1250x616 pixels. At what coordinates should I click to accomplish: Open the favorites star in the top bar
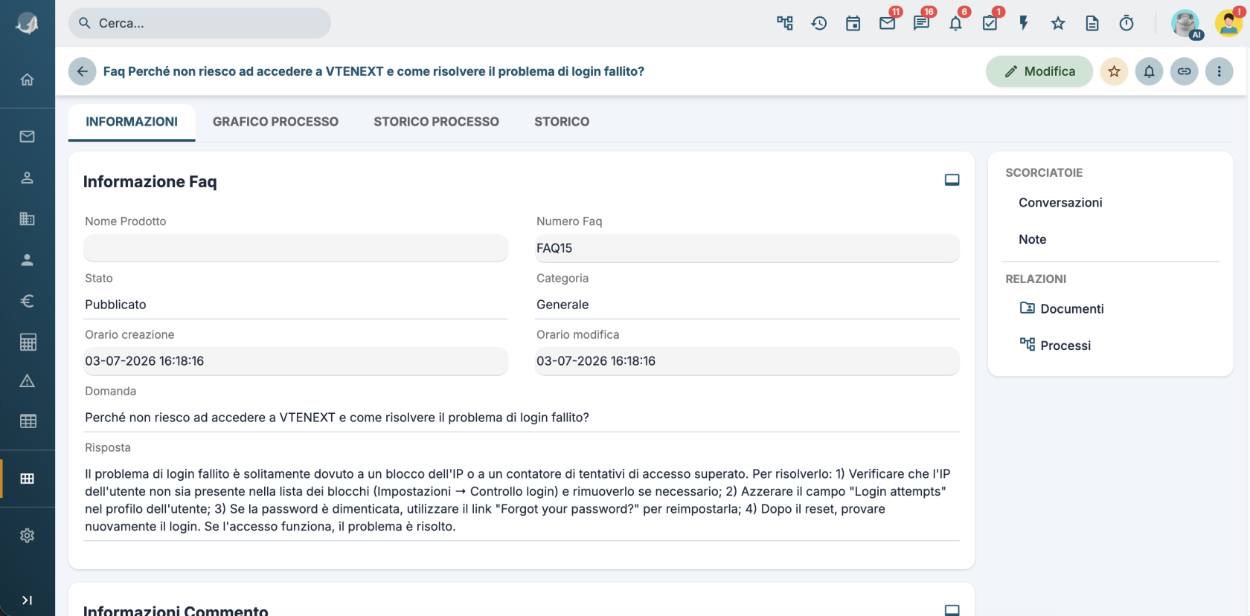(1058, 23)
